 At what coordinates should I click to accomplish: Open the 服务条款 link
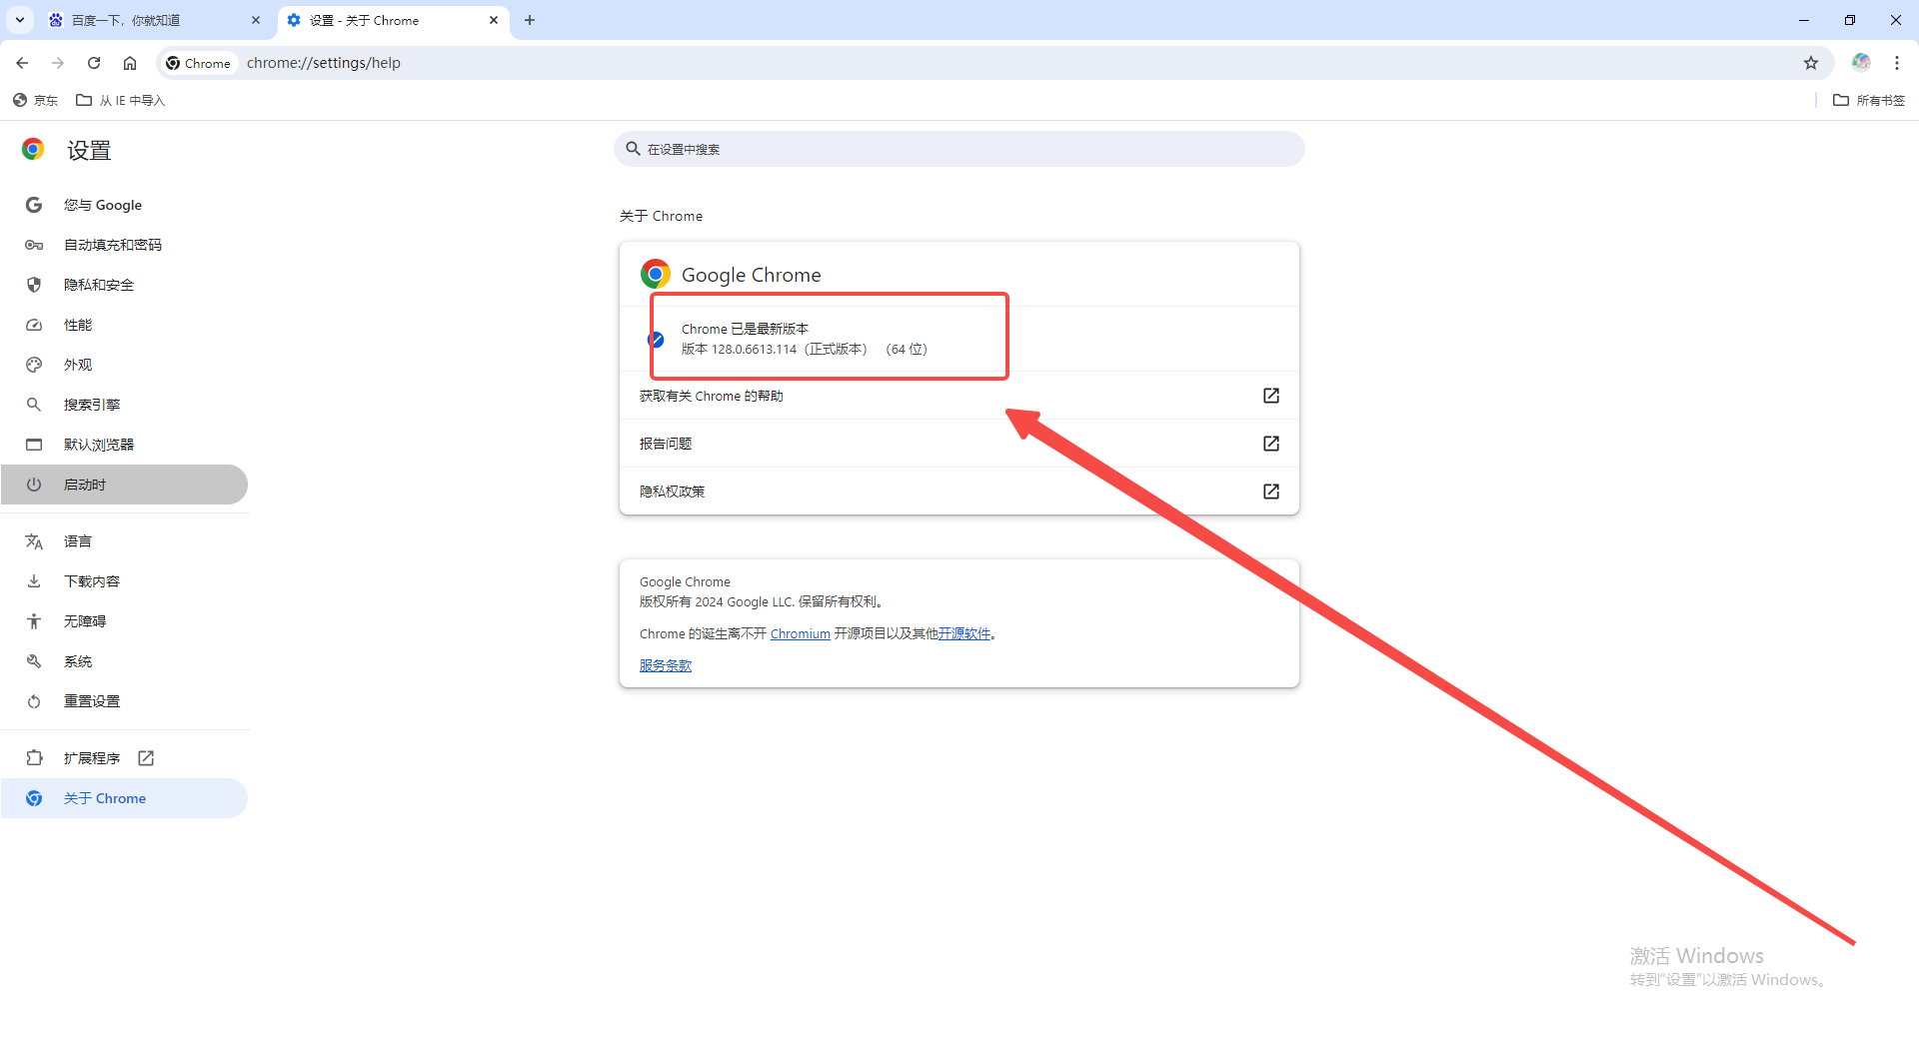(666, 665)
